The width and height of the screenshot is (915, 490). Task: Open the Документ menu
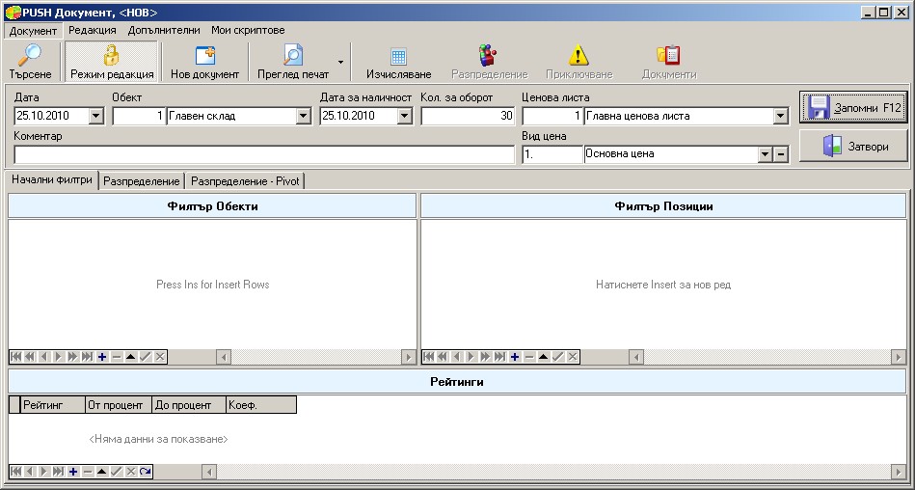tap(33, 30)
